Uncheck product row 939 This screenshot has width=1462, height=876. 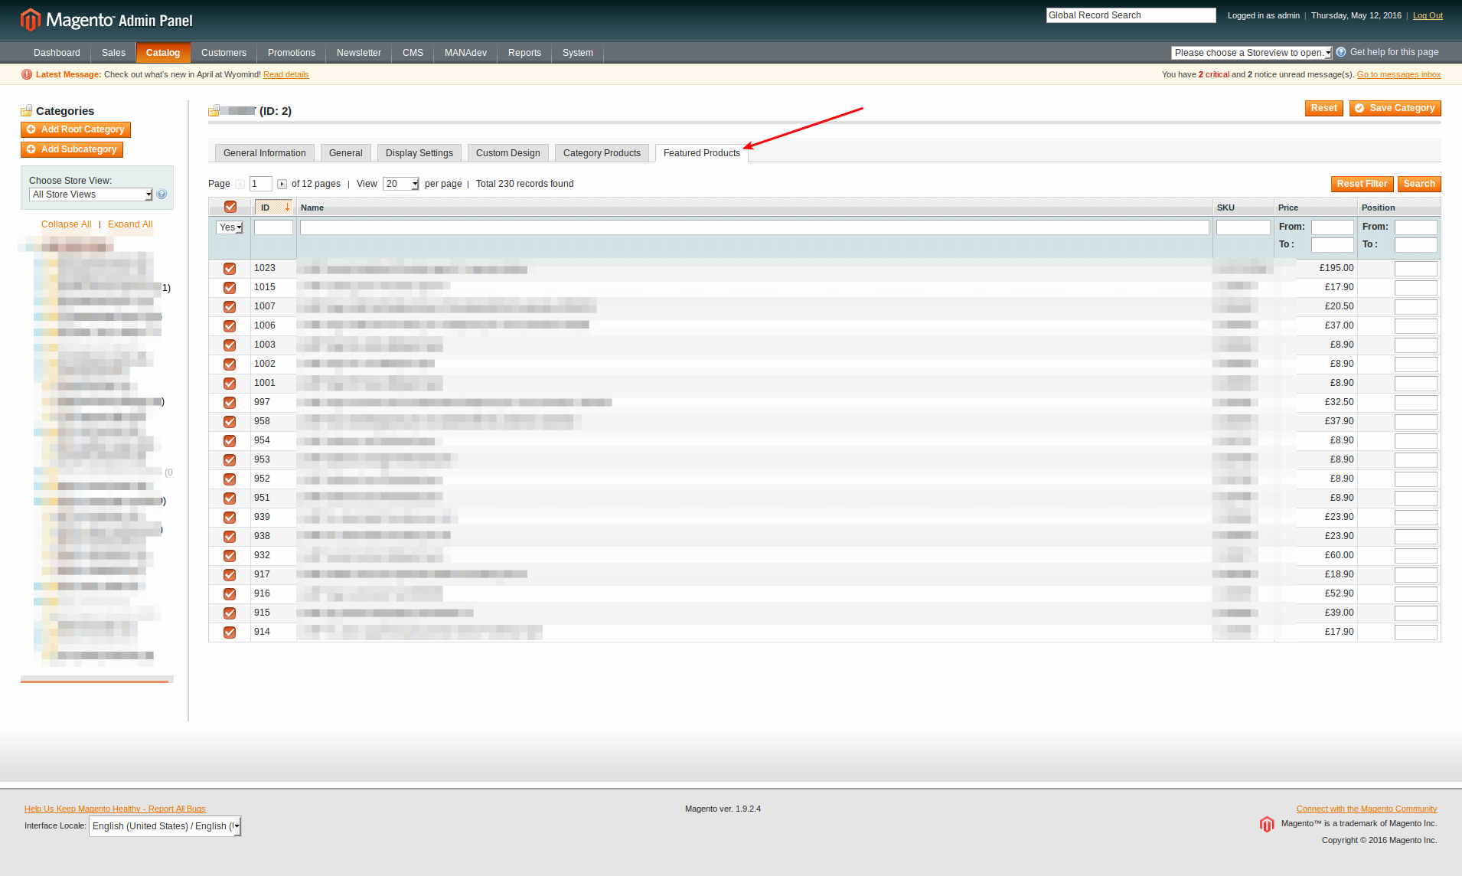pos(230,518)
